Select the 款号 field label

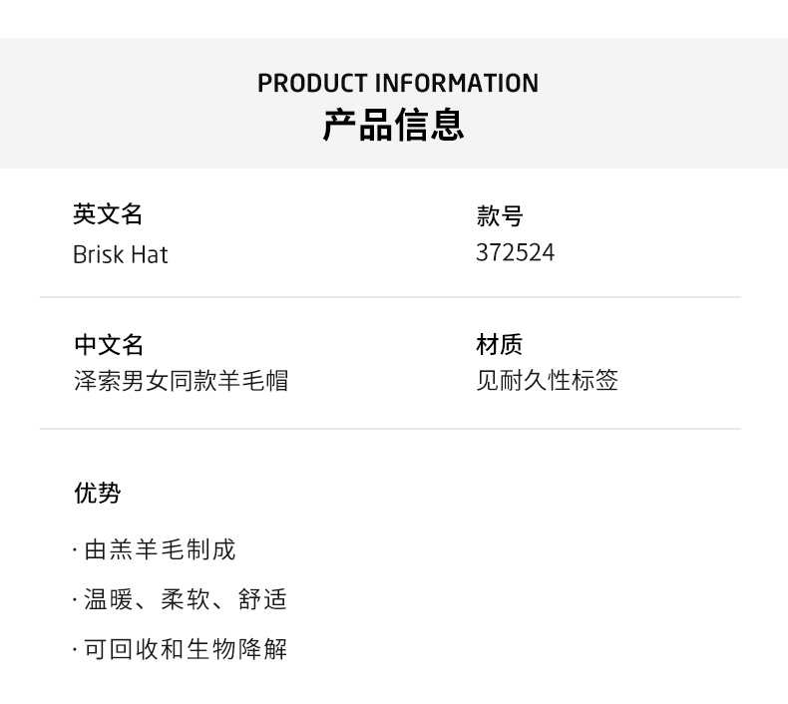coord(500,215)
